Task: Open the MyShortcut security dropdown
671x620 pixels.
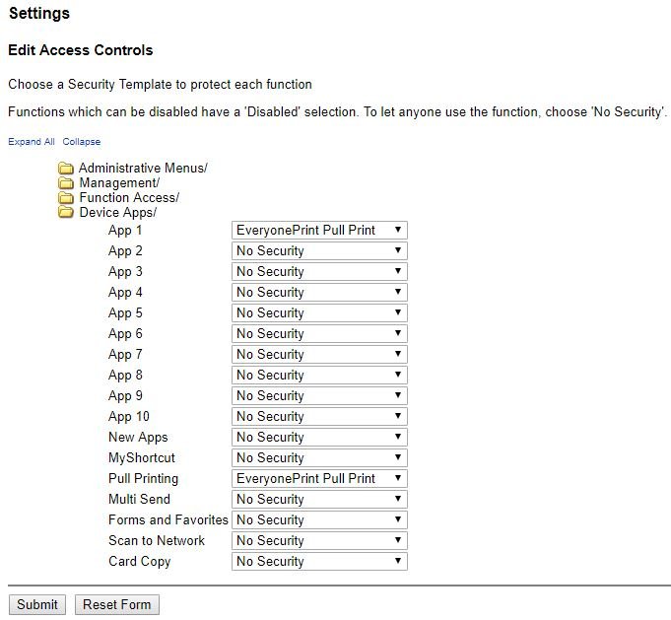Action: pos(319,458)
